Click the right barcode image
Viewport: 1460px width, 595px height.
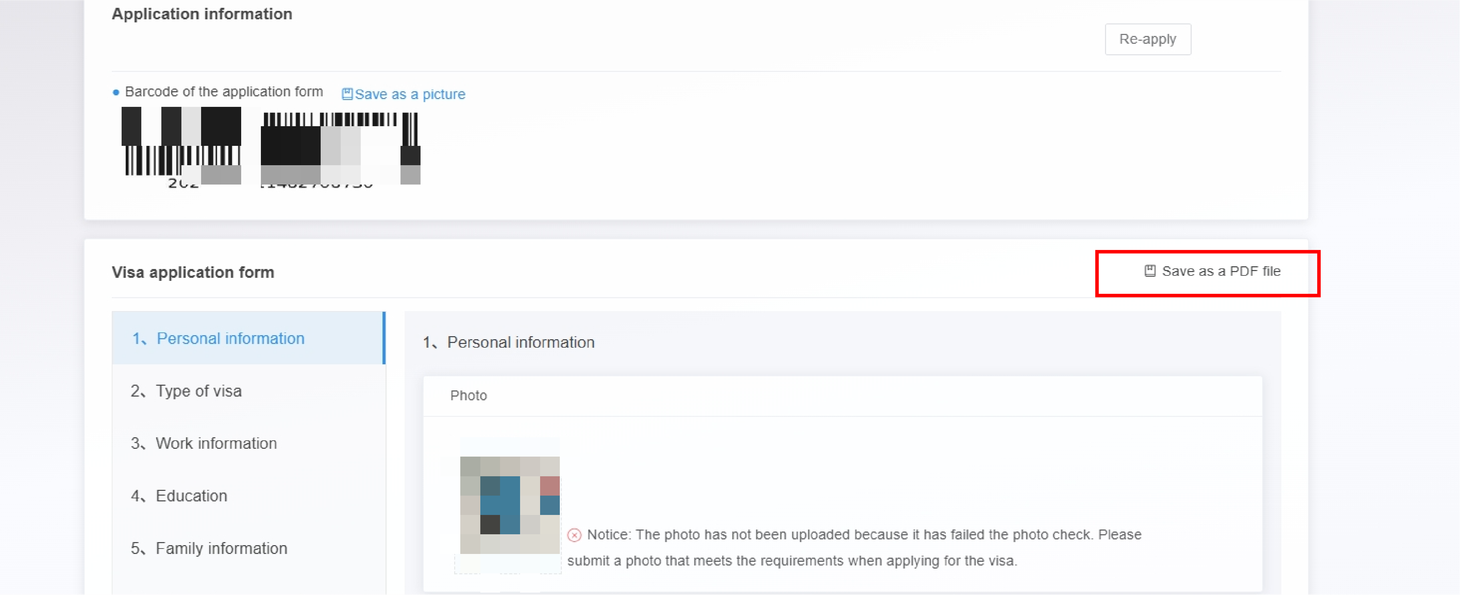pyautogui.click(x=340, y=148)
